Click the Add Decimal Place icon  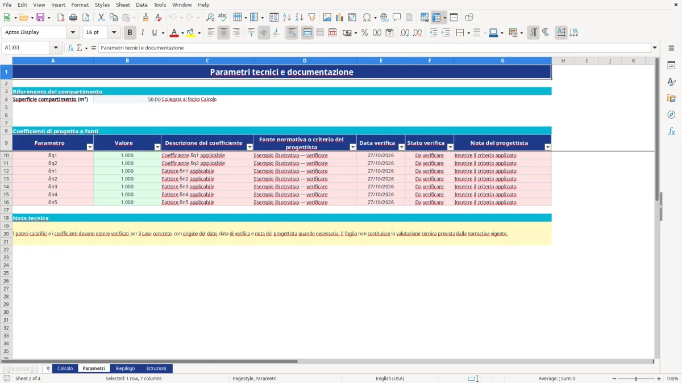pyautogui.click(x=405, y=33)
